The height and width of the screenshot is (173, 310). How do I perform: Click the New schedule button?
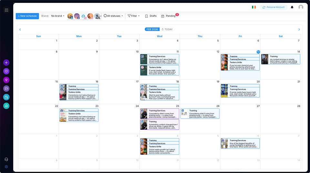click(x=27, y=16)
